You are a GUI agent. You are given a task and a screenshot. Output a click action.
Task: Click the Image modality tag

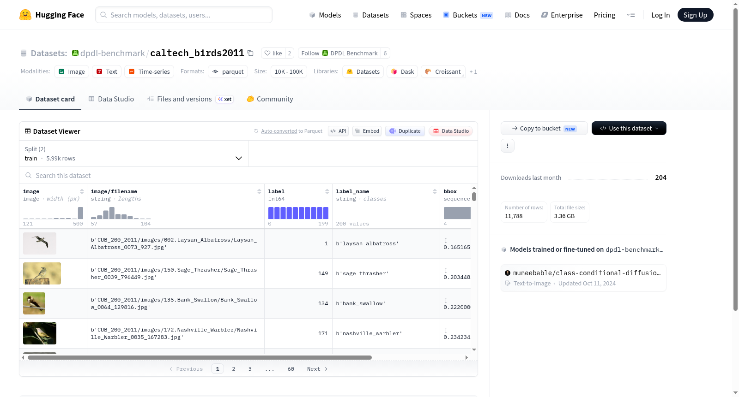72,71
